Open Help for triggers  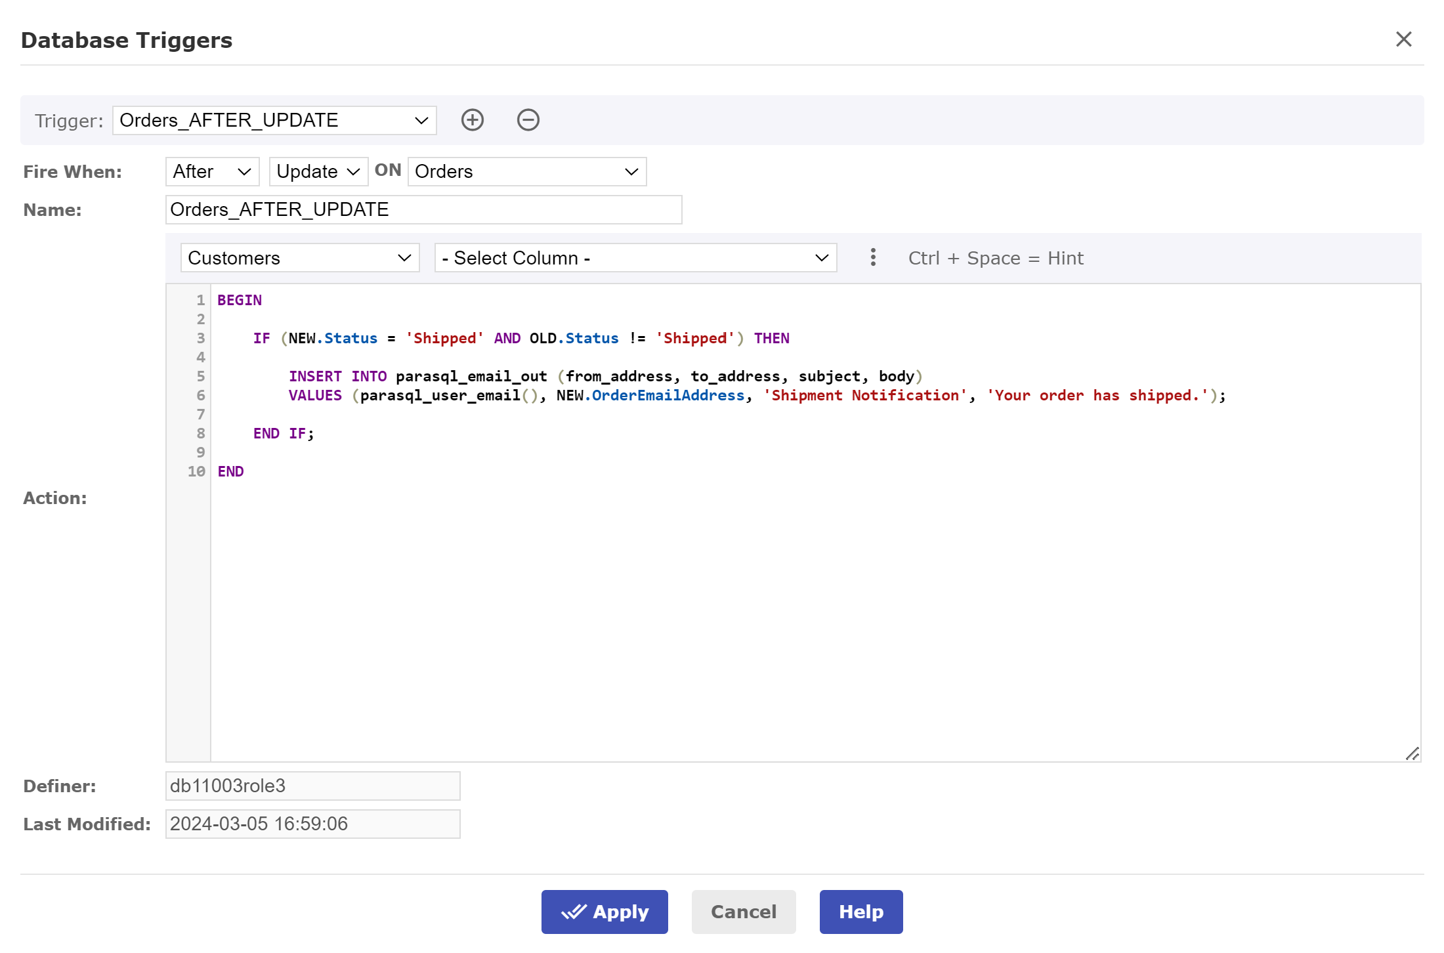(861, 912)
